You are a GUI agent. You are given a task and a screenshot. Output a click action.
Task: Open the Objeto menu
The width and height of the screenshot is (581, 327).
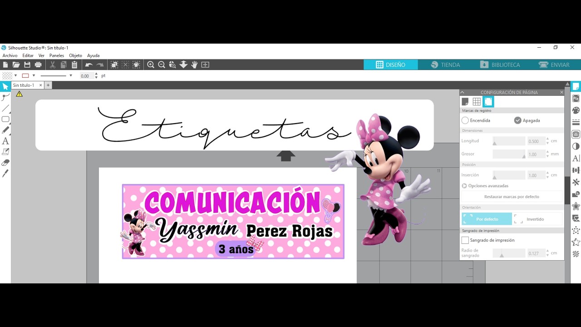[x=75, y=55]
